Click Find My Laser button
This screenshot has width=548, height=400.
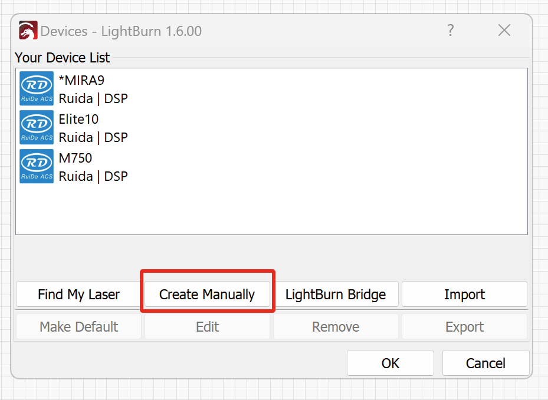pyautogui.click(x=78, y=294)
